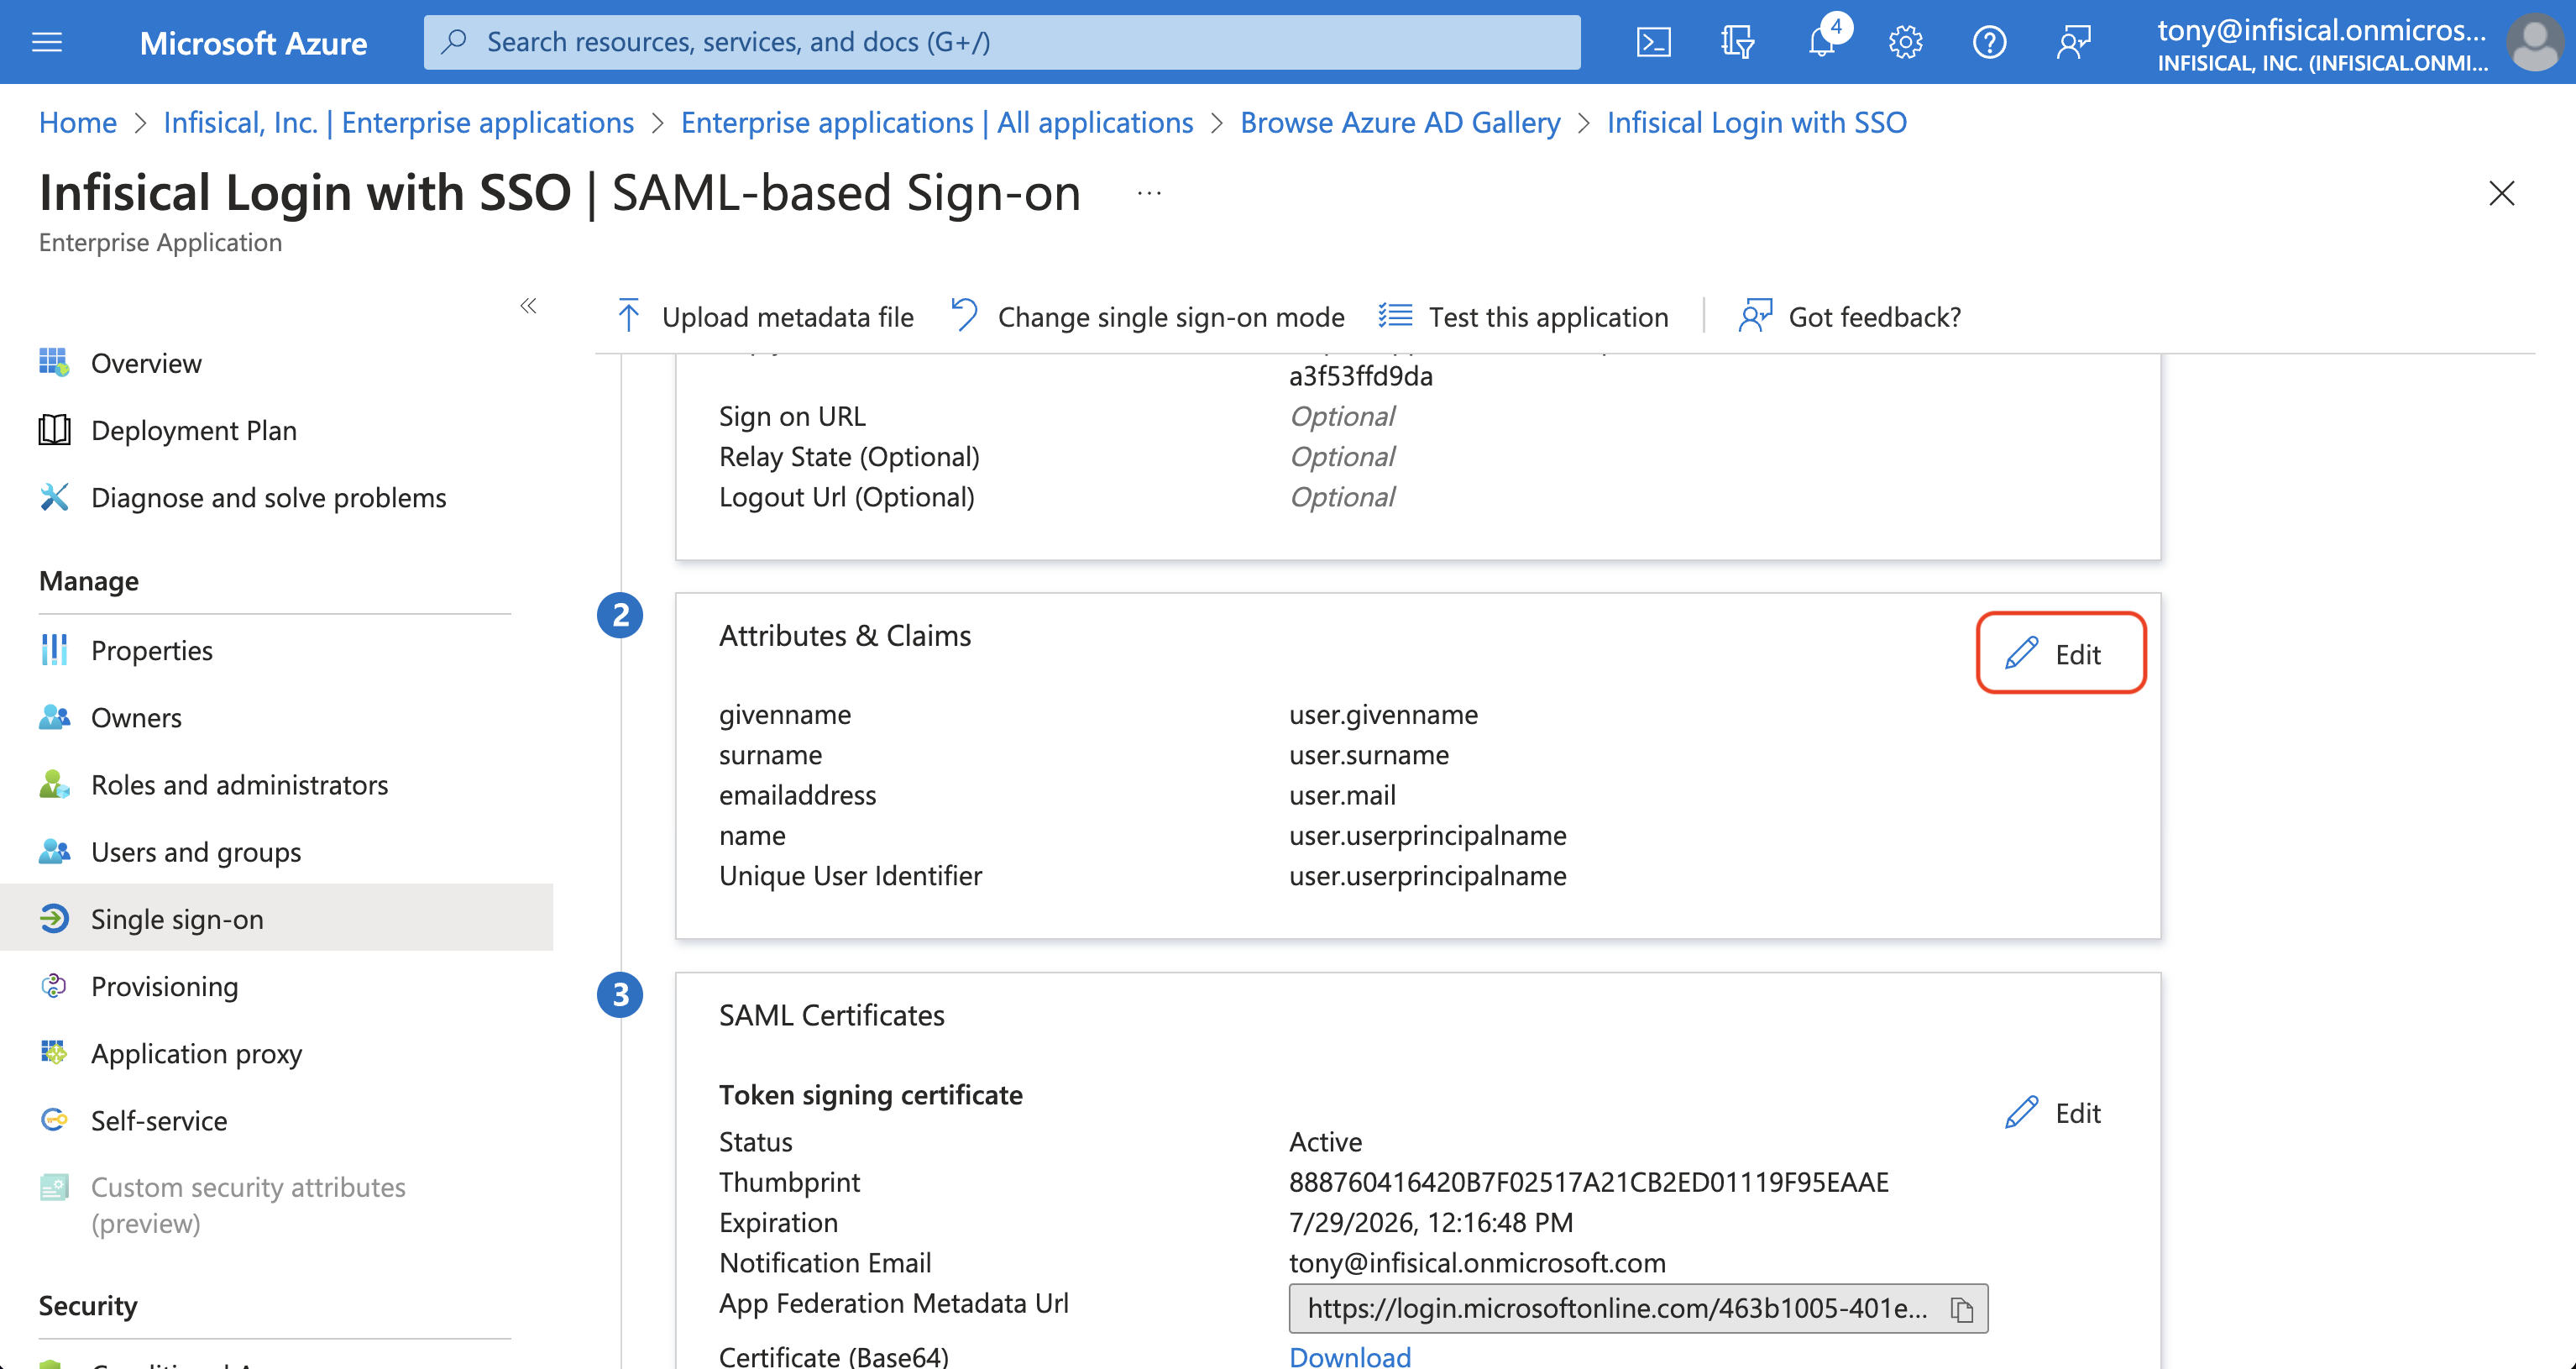Click the Roles and administrators icon

[54, 783]
